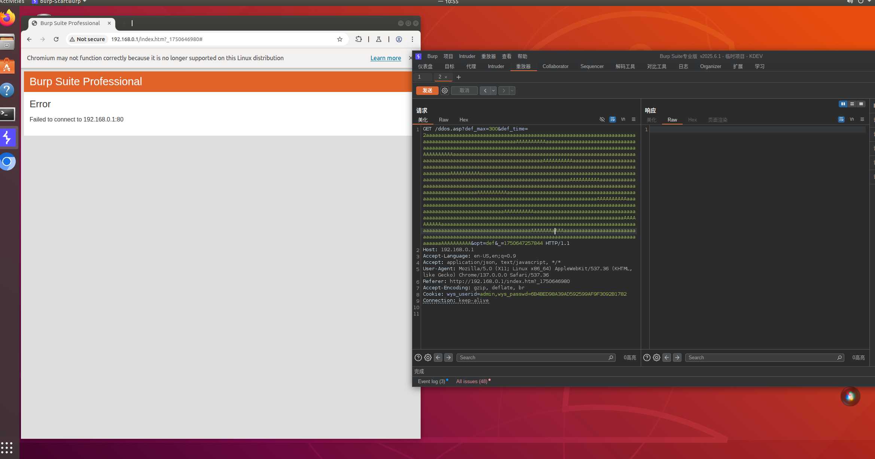
Task: Select combined tabbed layout view
Action: [x=861, y=104]
